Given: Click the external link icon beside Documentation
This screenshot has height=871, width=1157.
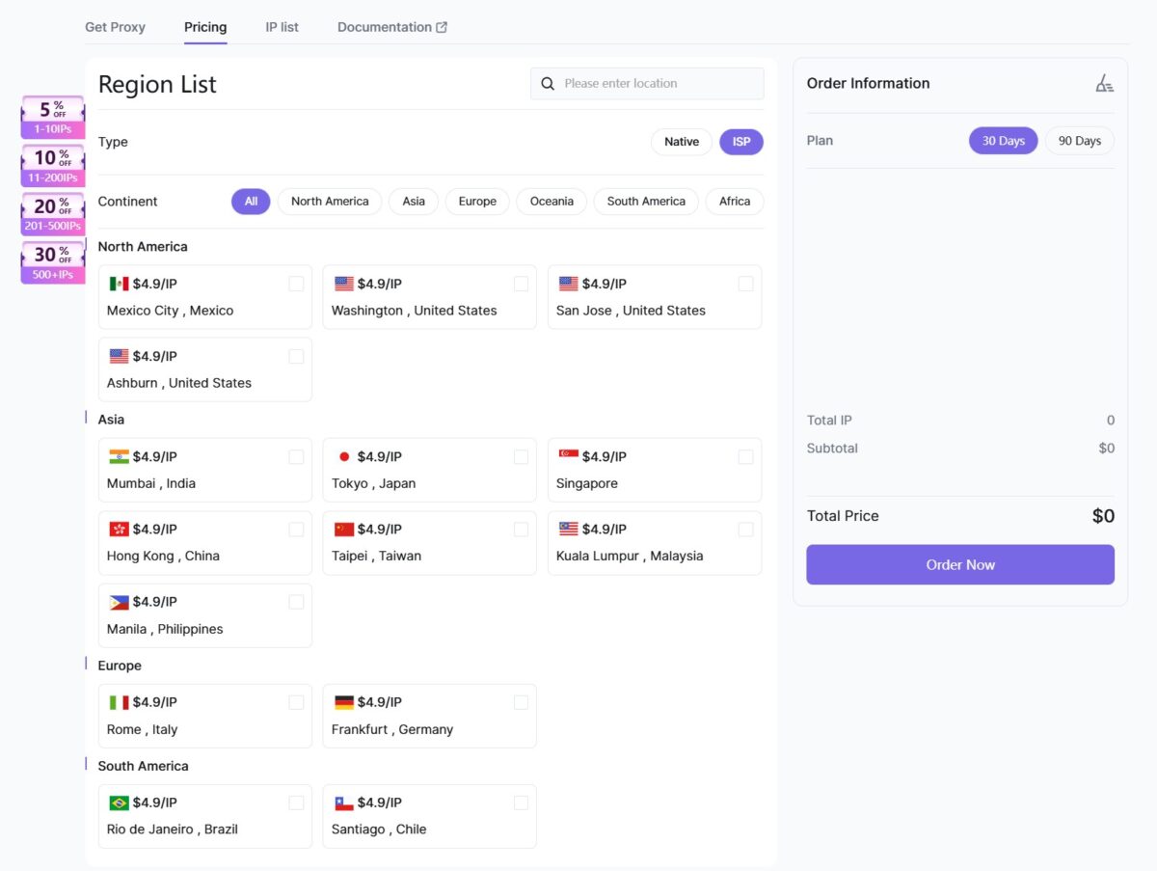Looking at the screenshot, I should coord(442,27).
